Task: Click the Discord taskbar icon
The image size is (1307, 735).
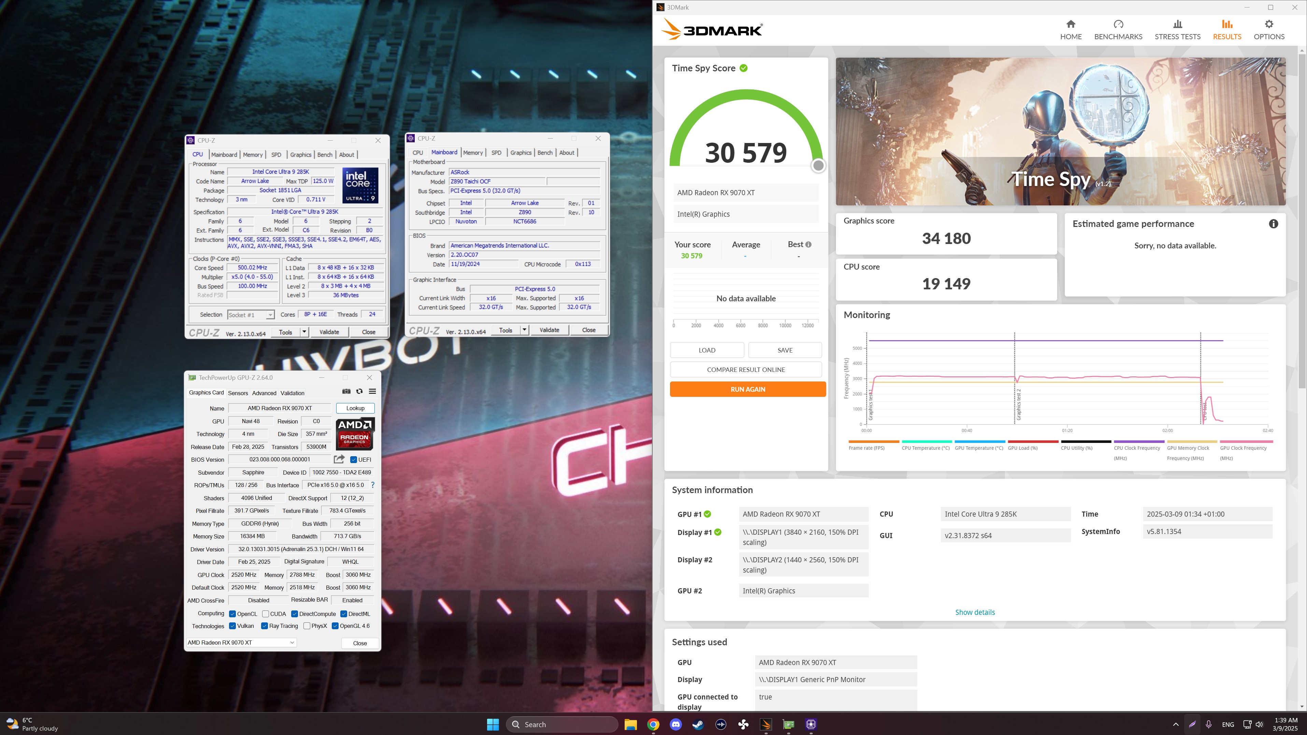Action: pyautogui.click(x=675, y=724)
